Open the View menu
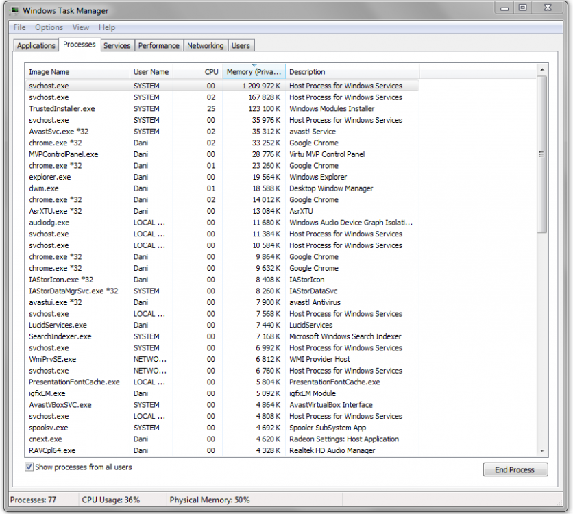 point(80,27)
